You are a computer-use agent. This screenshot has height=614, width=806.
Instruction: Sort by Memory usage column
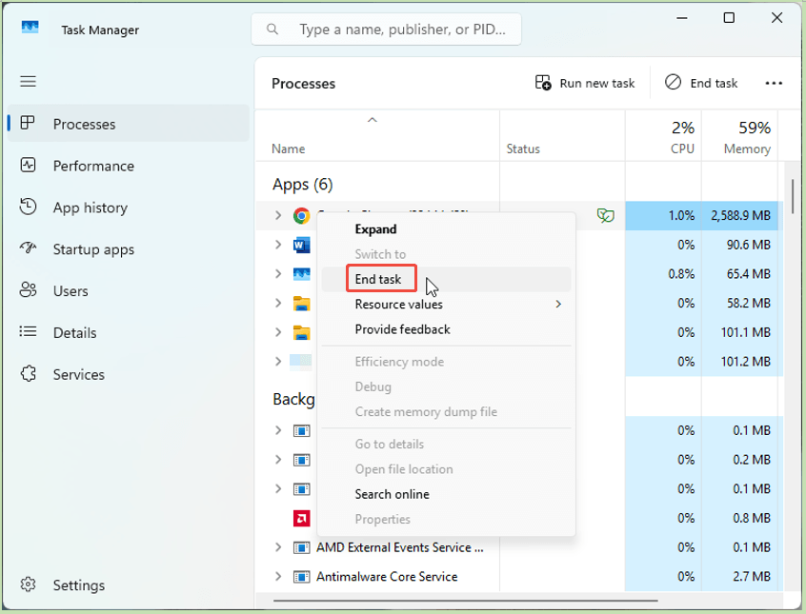(x=739, y=136)
